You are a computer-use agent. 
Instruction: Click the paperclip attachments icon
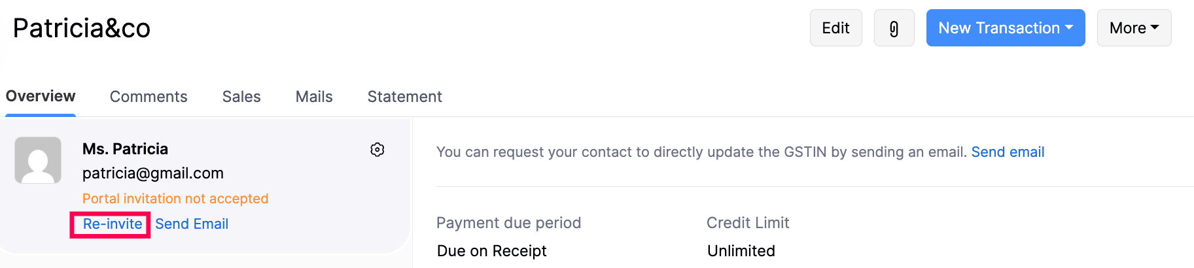pyautogui.click(x=894, y=28)
